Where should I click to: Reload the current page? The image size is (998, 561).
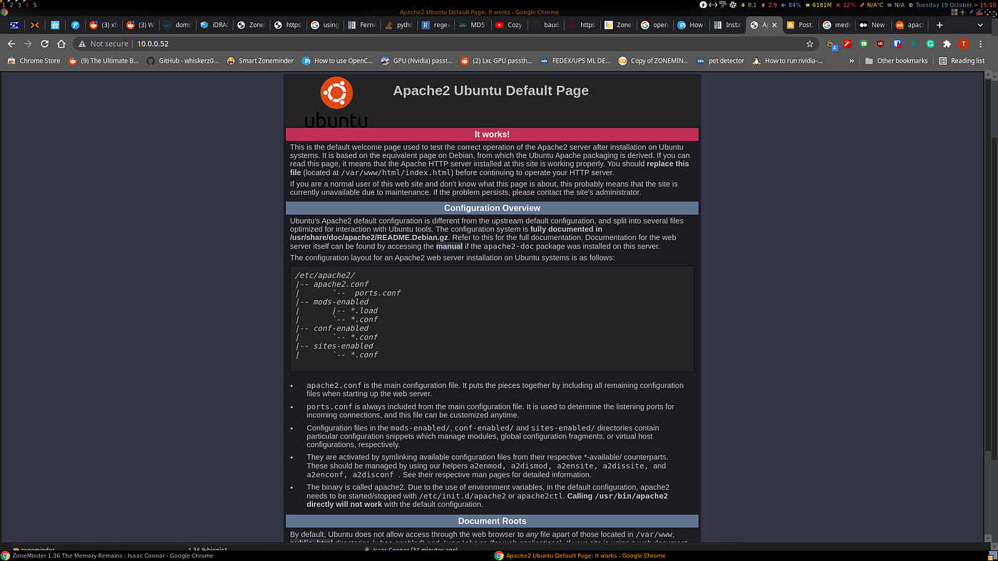pyautogui.click(x=44, y=43)
